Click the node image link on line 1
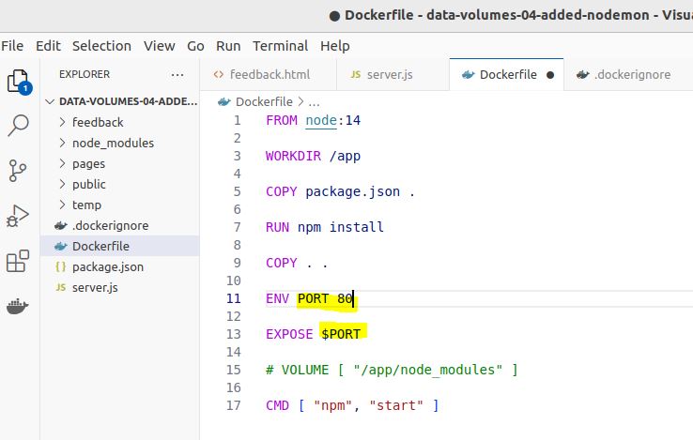The image size is (693, 440). 320,120
